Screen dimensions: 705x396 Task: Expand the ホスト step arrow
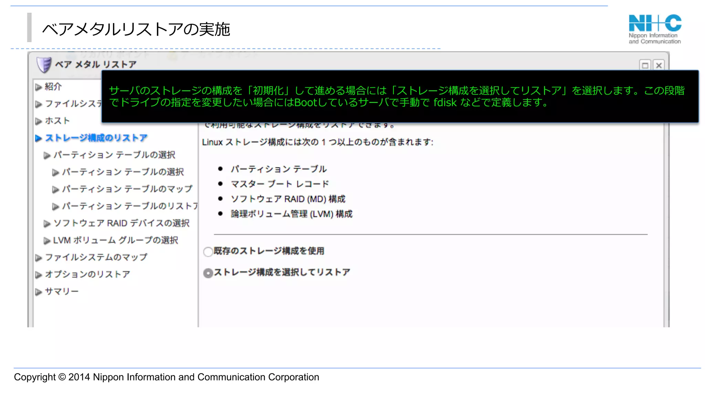click(39, 121)
